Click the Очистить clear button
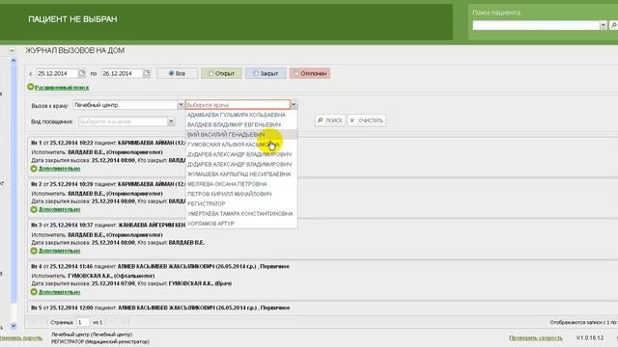Viewport: 618px width, 347px height. (x=367, y=120)
